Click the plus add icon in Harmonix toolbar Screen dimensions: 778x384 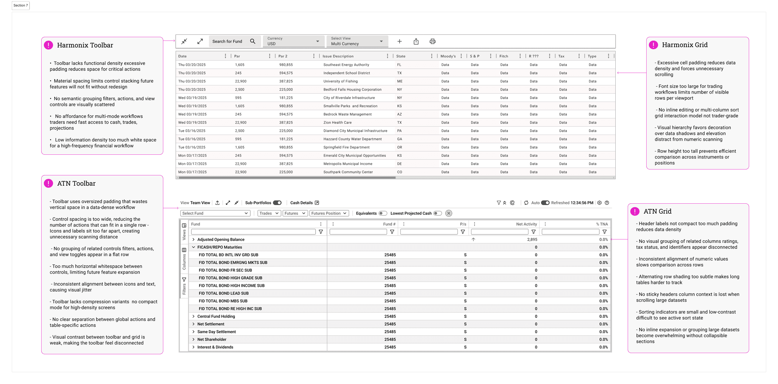coord(399,41)
